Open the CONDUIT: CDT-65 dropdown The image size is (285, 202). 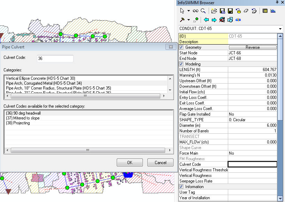click(x=280, y=29)
